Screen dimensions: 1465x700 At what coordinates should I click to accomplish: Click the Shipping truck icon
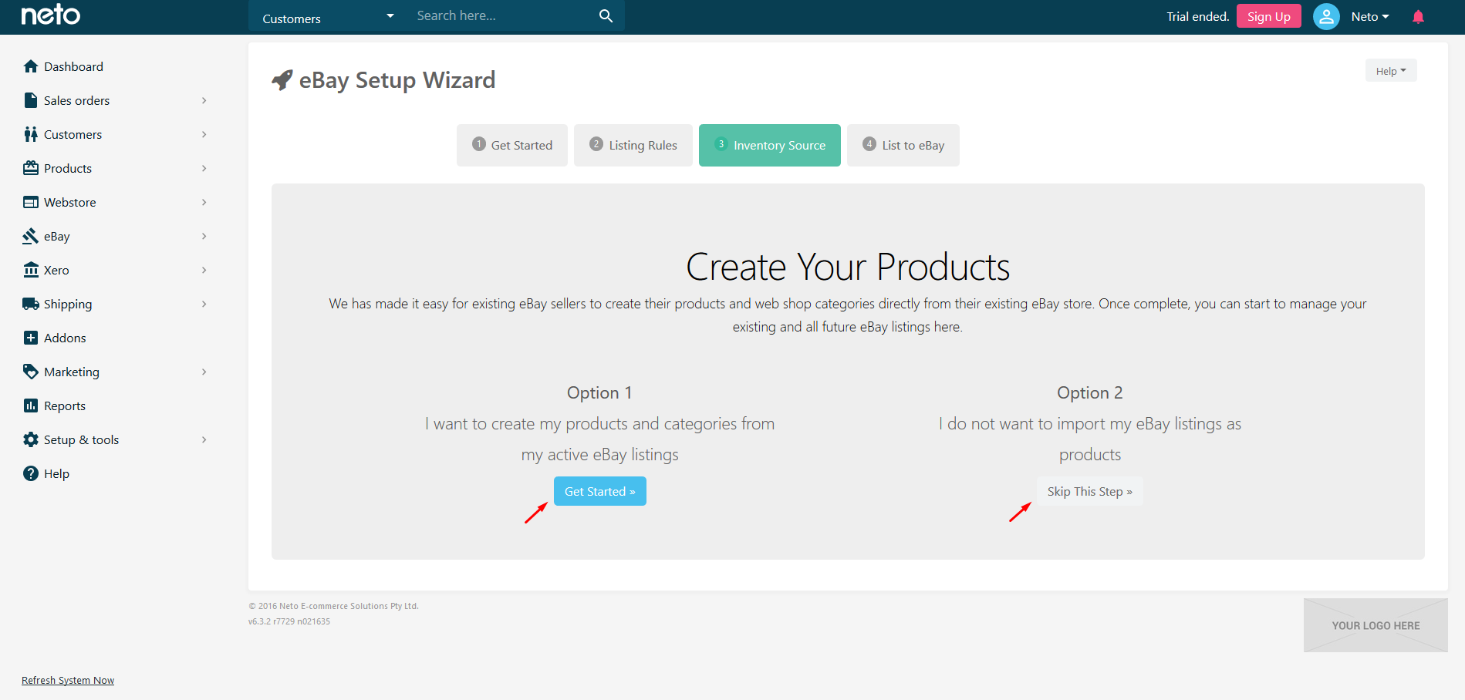pos(31,304)
